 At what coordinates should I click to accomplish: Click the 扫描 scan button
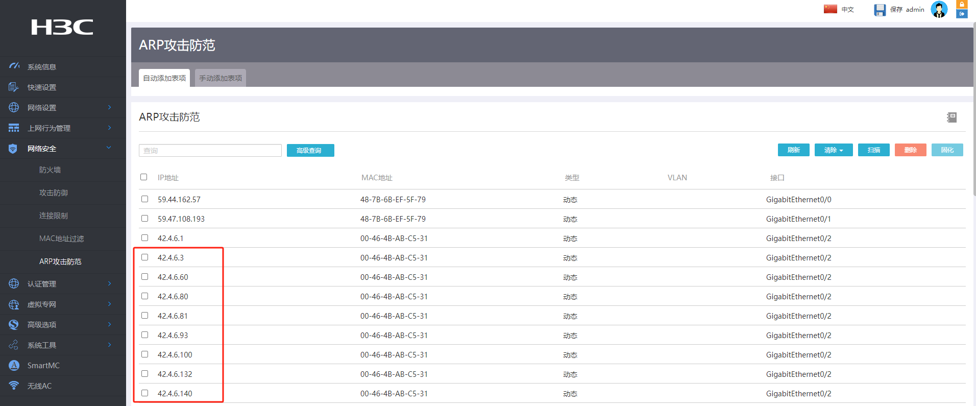pyautogui.click(x=874, y=150)
